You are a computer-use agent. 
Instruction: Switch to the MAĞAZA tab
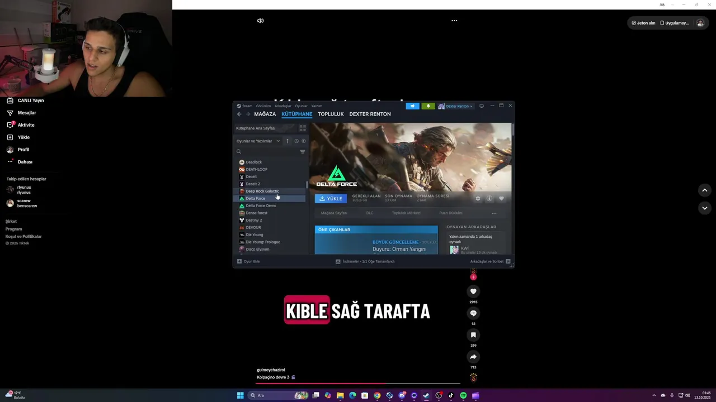(265, 114)
